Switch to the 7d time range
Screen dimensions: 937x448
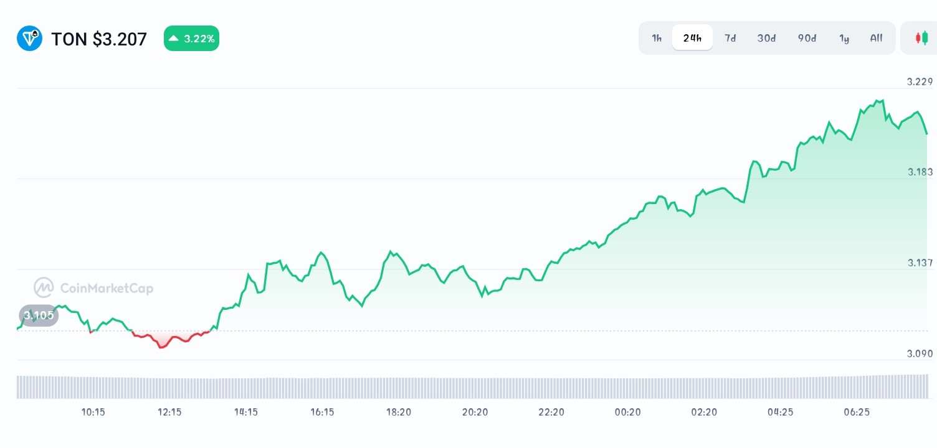pyautogui.click(x=730, y=38)
